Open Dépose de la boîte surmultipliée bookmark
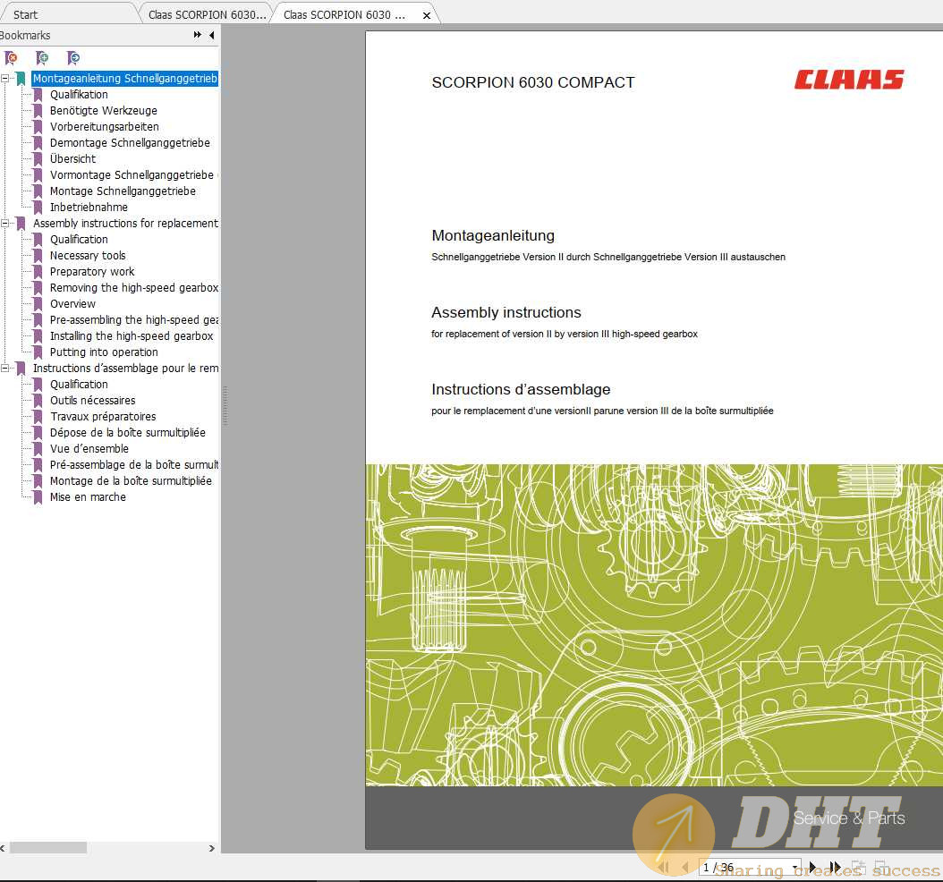Viewport: 943px width, 882px height. tap(128, 432)
